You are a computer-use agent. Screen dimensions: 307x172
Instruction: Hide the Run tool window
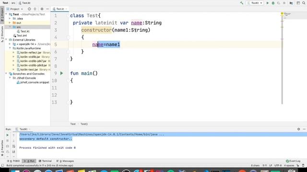point(304,129)
